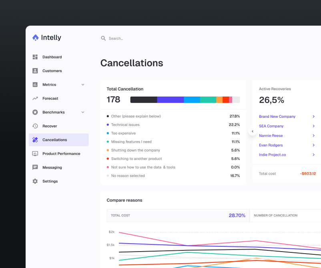Open Evan Rodgers chevron arrow
Viewport: 321px width, 268px height.
(x=314, y=145)
